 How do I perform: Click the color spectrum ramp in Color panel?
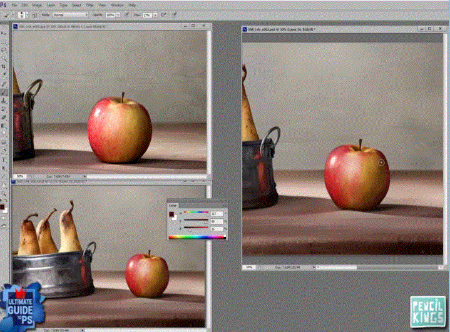click(197, 236)
